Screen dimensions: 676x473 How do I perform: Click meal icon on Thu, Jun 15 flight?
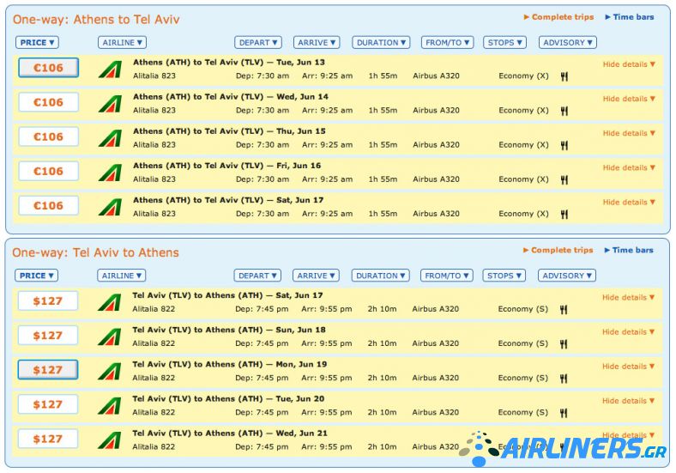point(564,145)
